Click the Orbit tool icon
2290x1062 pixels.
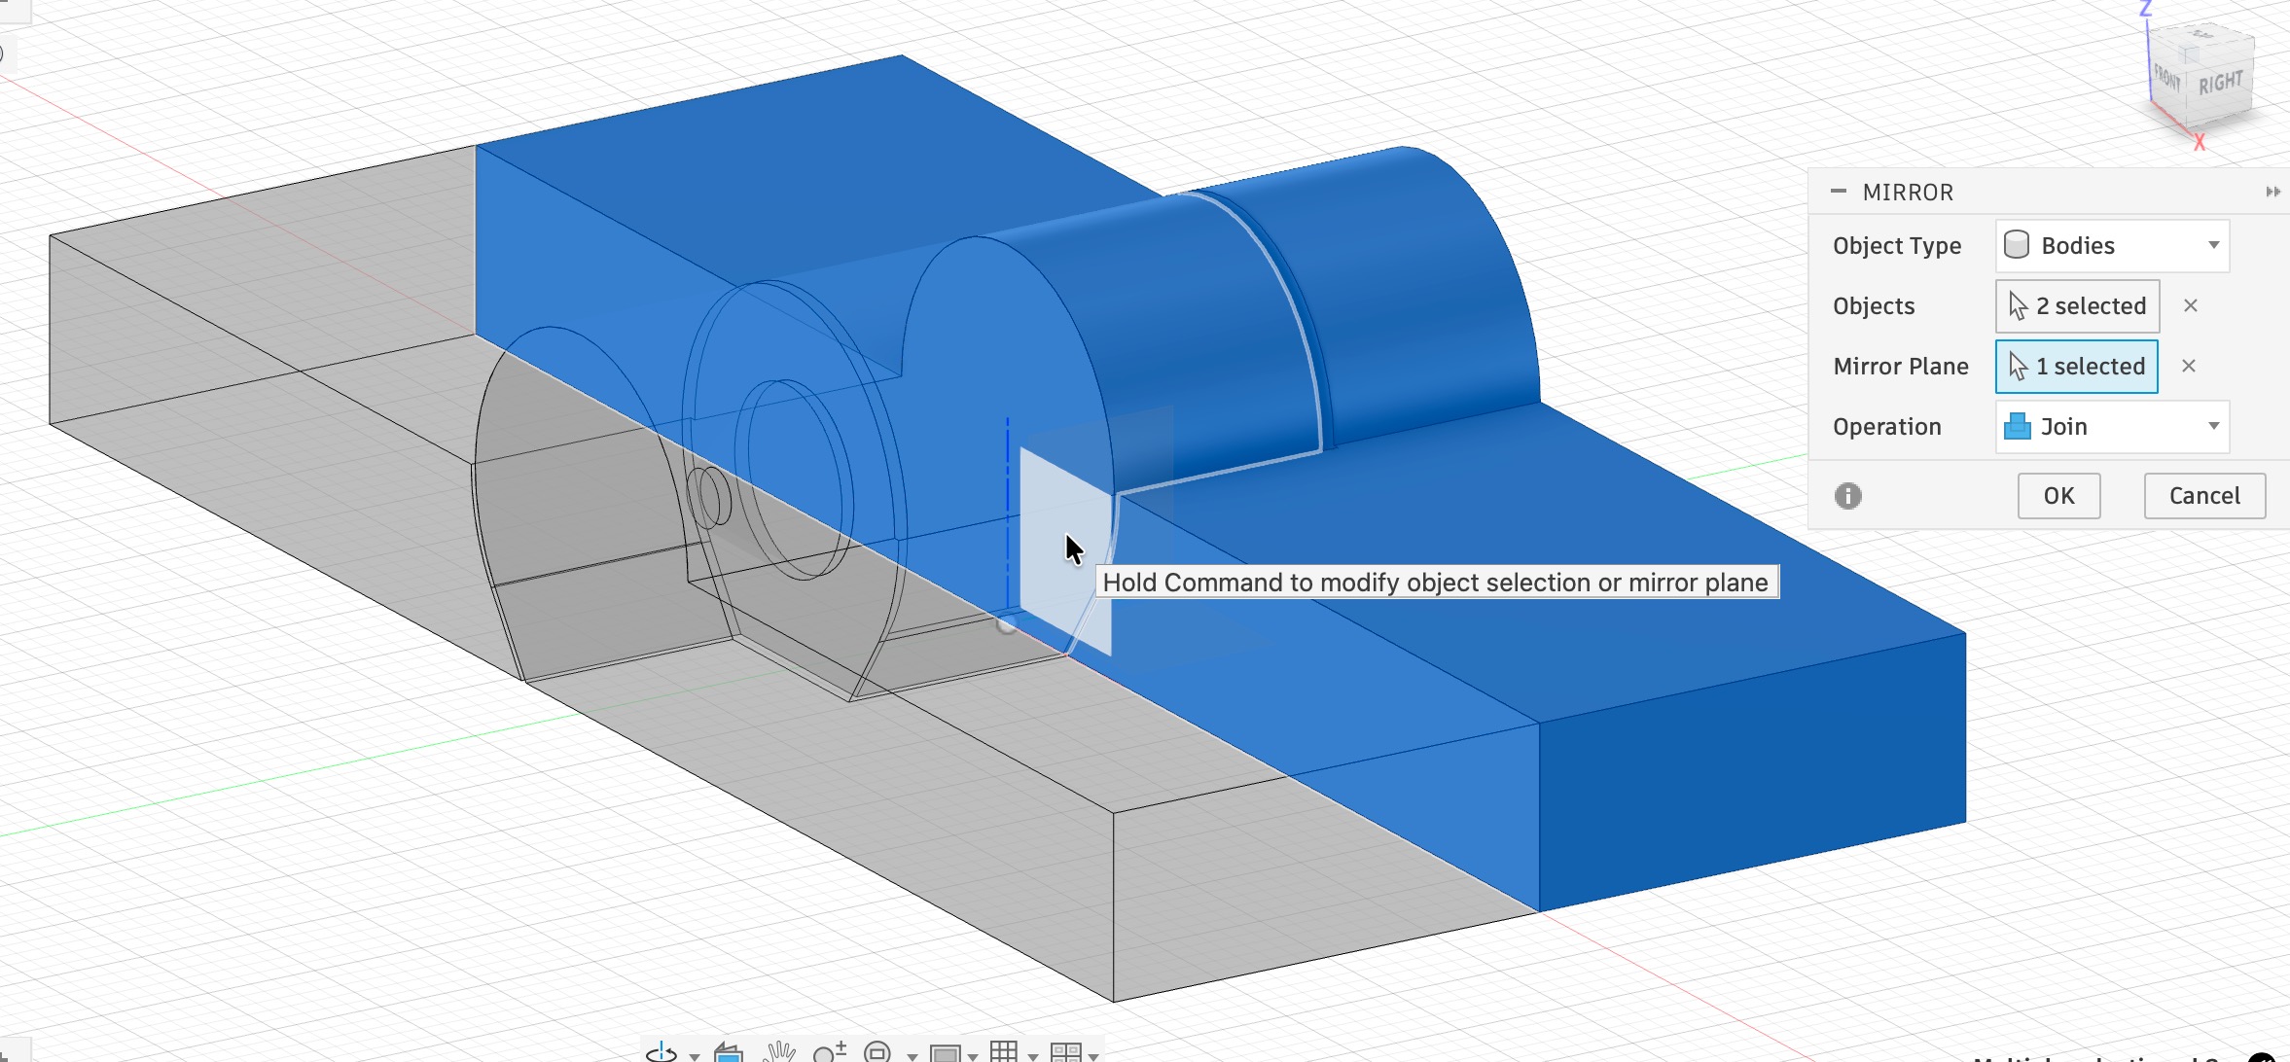(662, 1052)
